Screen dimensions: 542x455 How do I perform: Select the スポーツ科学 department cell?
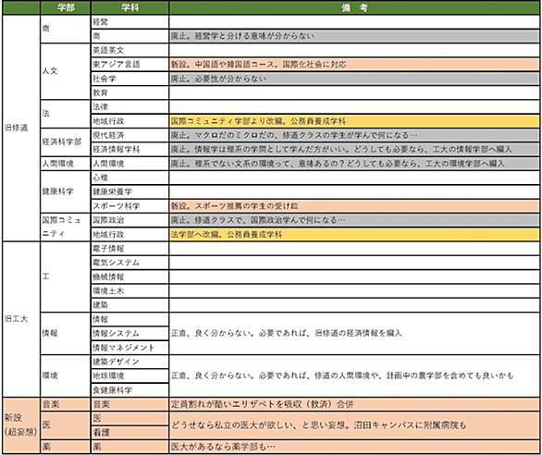click(x=130, y=206)
